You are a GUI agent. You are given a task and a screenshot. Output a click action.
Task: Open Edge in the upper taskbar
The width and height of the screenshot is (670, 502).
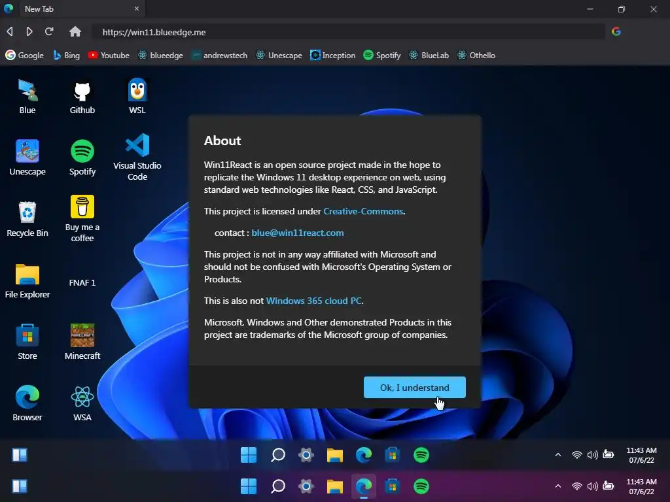tap(364, 455)
